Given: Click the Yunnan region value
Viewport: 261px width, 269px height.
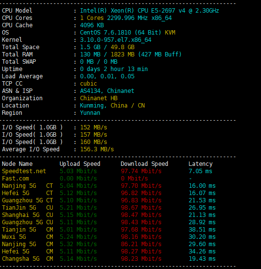Looking at the screenshot, I should click(90, 113).
